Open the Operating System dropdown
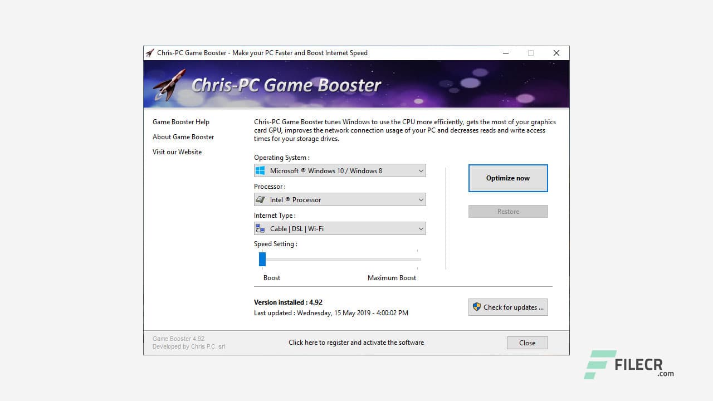 point(340,171)
